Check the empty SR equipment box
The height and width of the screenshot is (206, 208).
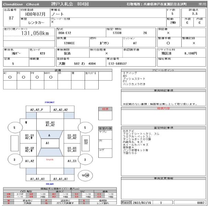pyautogui.click(x=64, y=77)
